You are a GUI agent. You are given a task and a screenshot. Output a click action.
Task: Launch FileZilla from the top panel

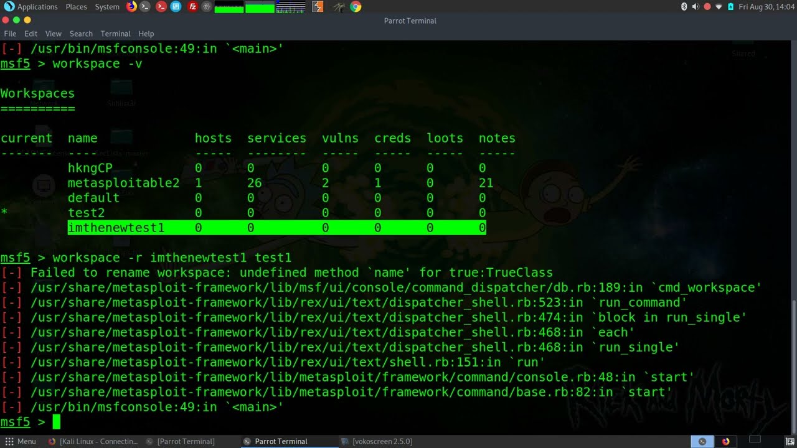tap(192, 7)
